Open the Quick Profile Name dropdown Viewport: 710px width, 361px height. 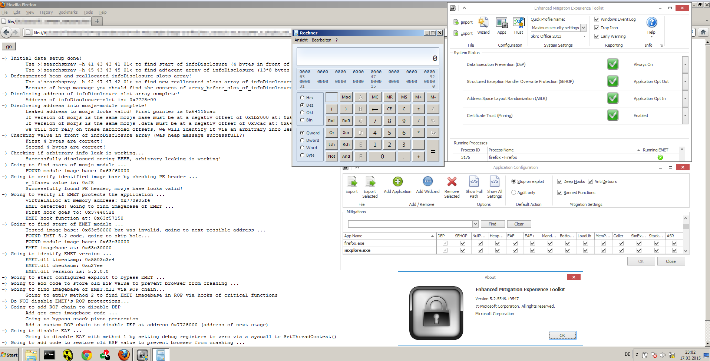[x=583, y=28]
